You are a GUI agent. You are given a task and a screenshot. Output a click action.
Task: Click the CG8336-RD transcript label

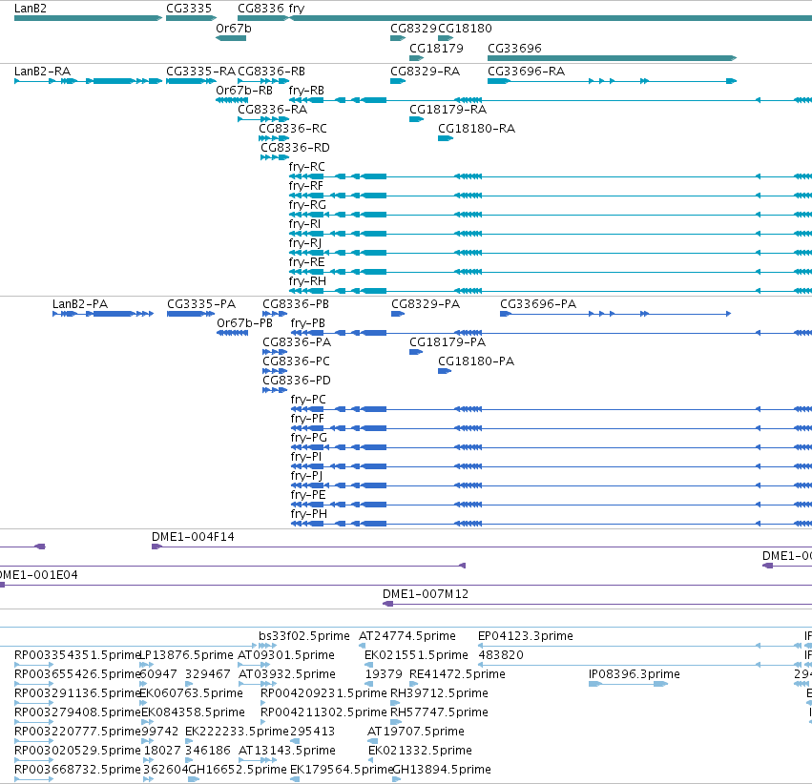click(x=295, y=148)
